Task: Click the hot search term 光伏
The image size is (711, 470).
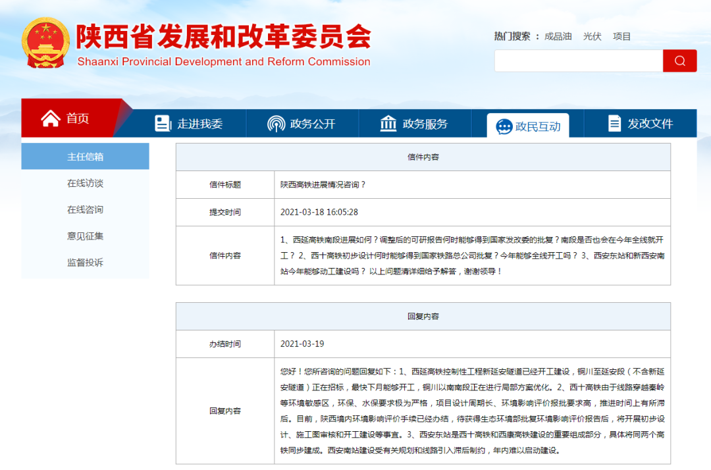Action: tap(592, 37)
